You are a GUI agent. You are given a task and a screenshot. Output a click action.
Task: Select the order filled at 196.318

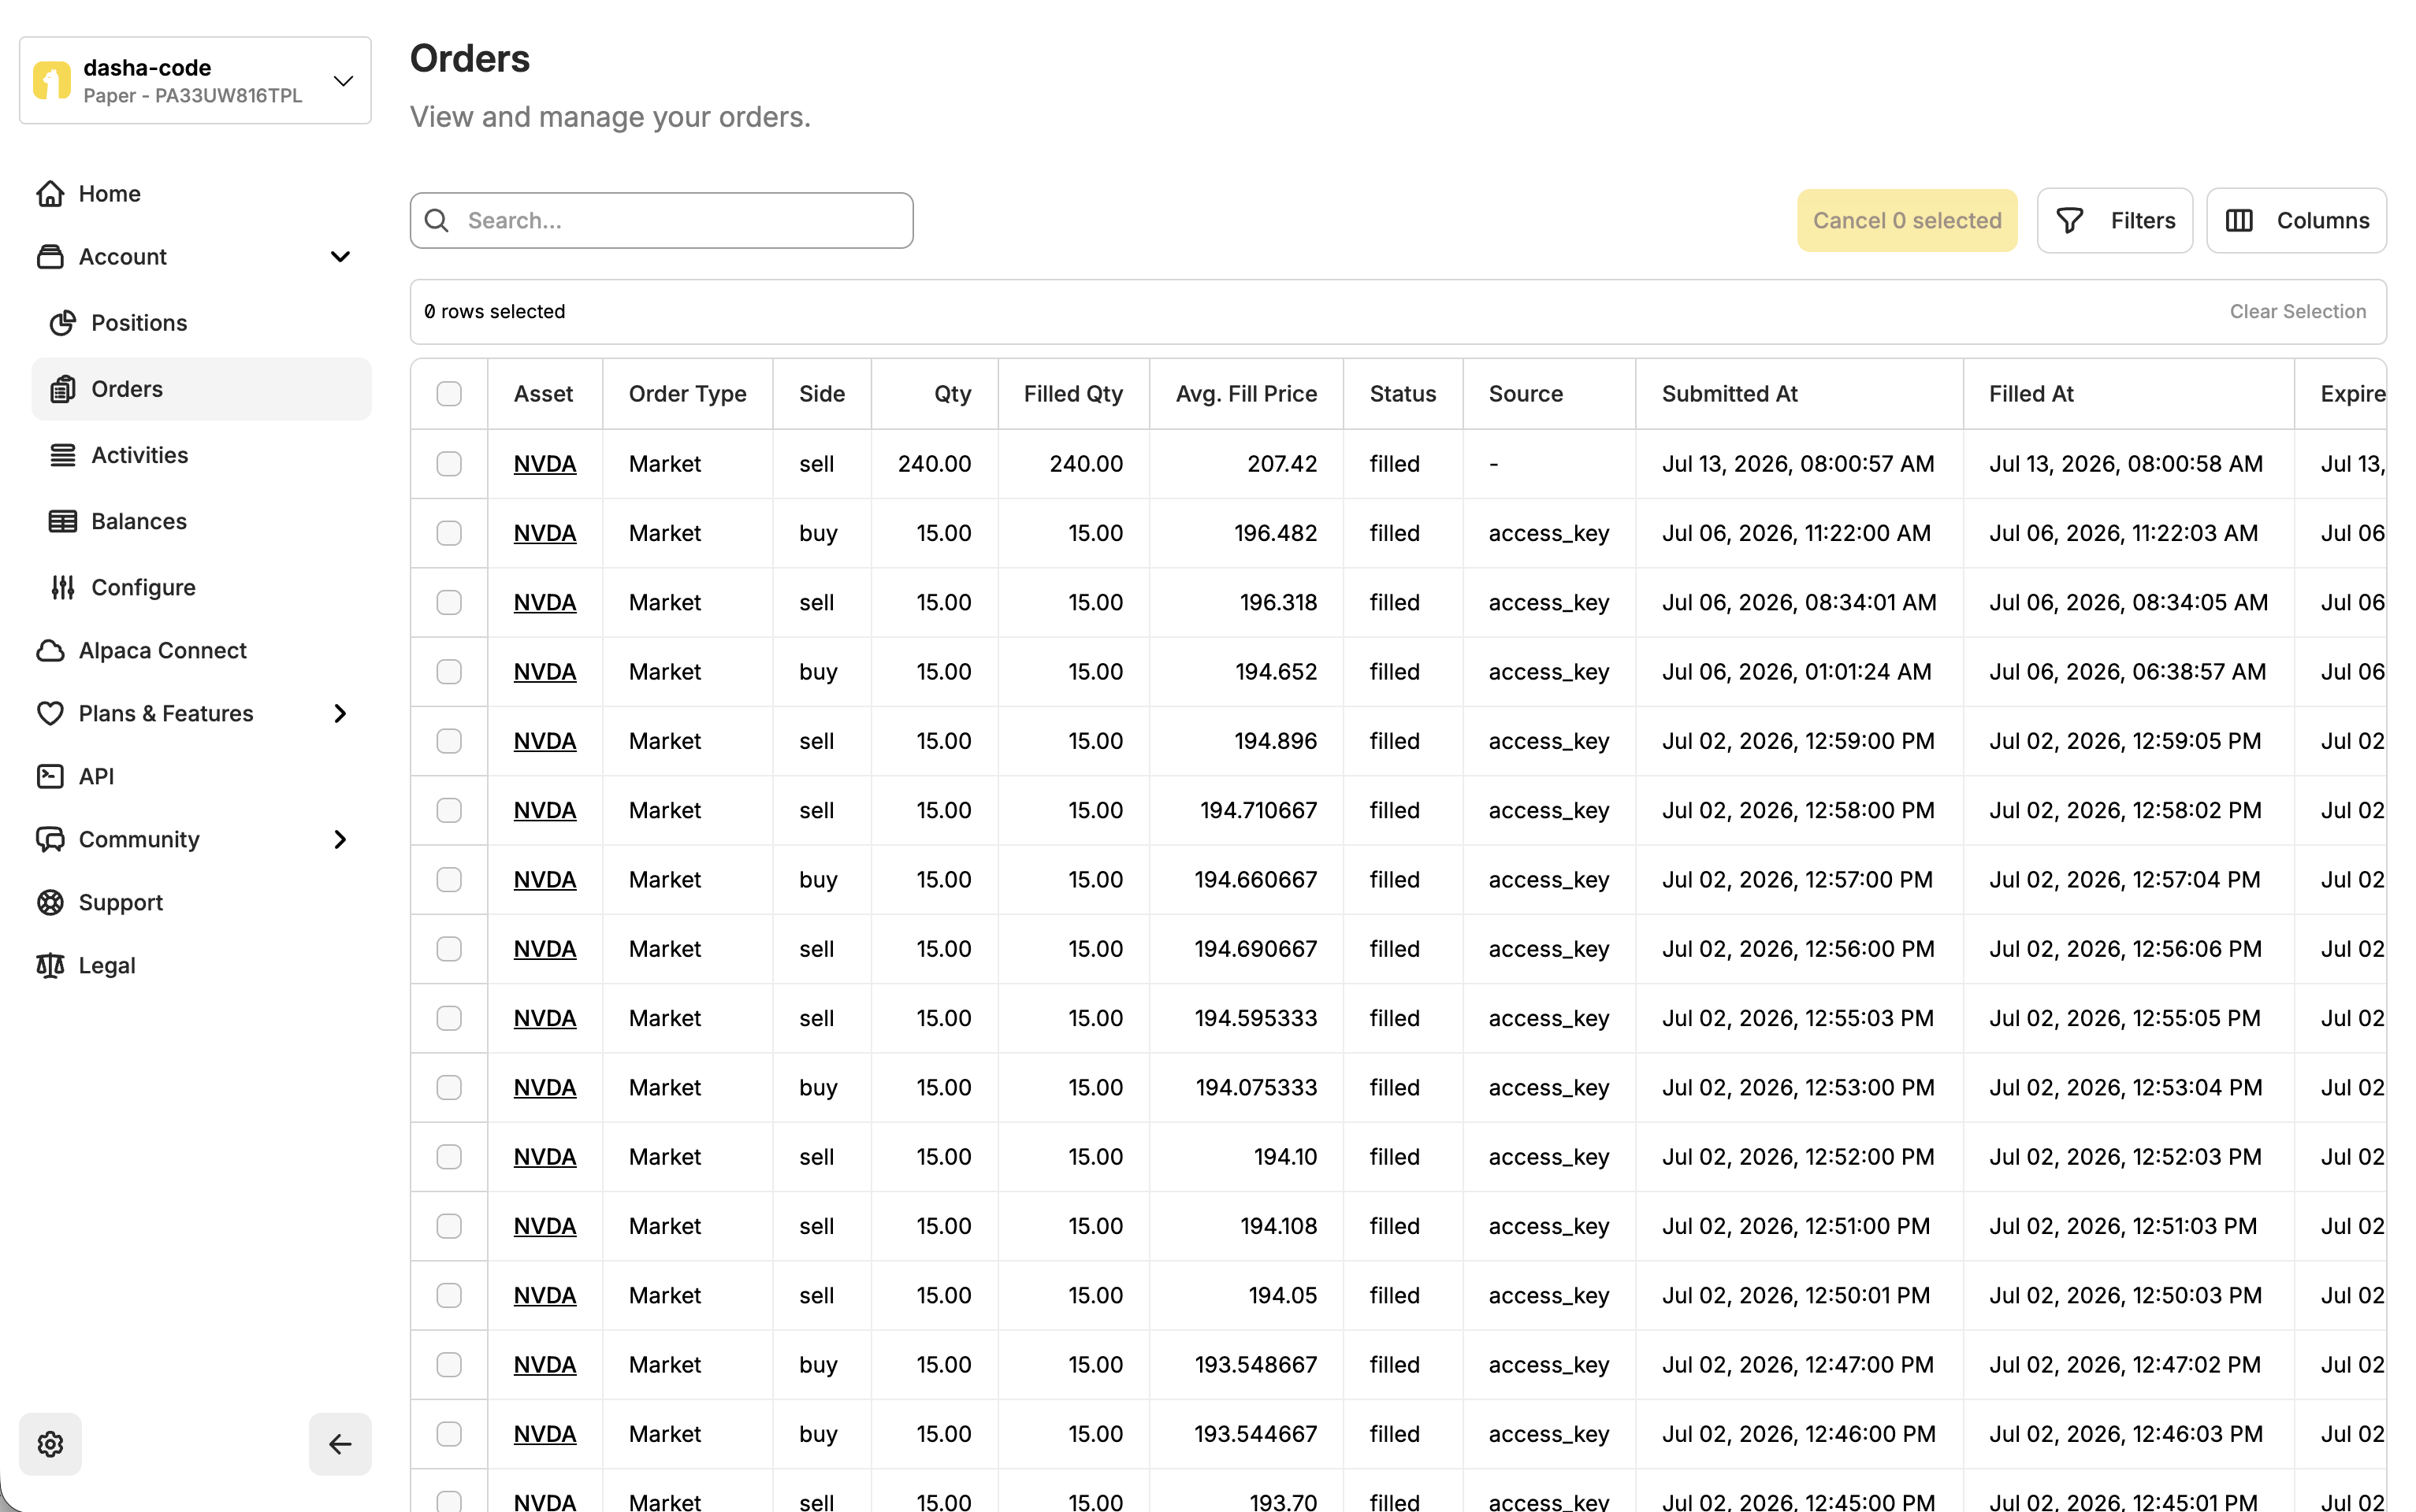(x=449, y=602)
